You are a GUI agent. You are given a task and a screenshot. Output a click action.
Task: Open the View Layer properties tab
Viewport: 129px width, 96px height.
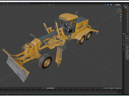tap(124, 42)
